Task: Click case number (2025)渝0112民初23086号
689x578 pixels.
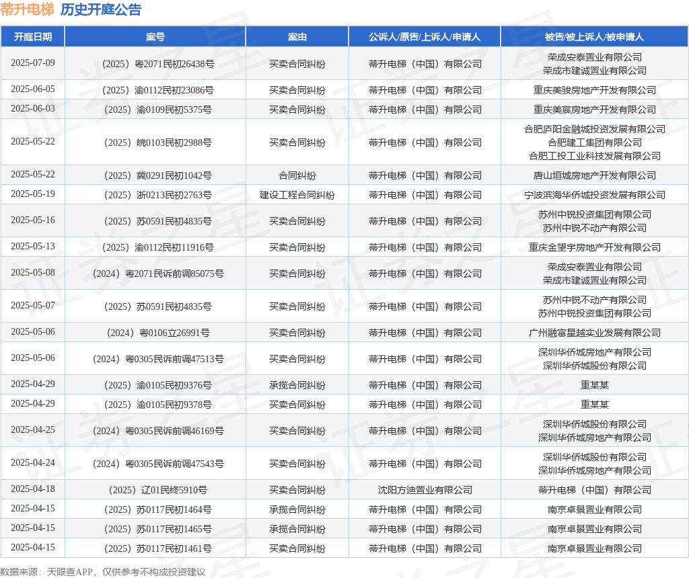Action: point(157,91)
